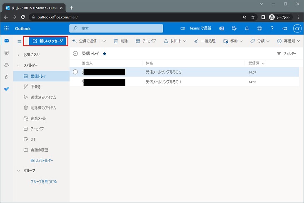The image size is (304, 203).
Task: Select checkbox for 受信メールサンプルその２
Action: pos(75,72)
